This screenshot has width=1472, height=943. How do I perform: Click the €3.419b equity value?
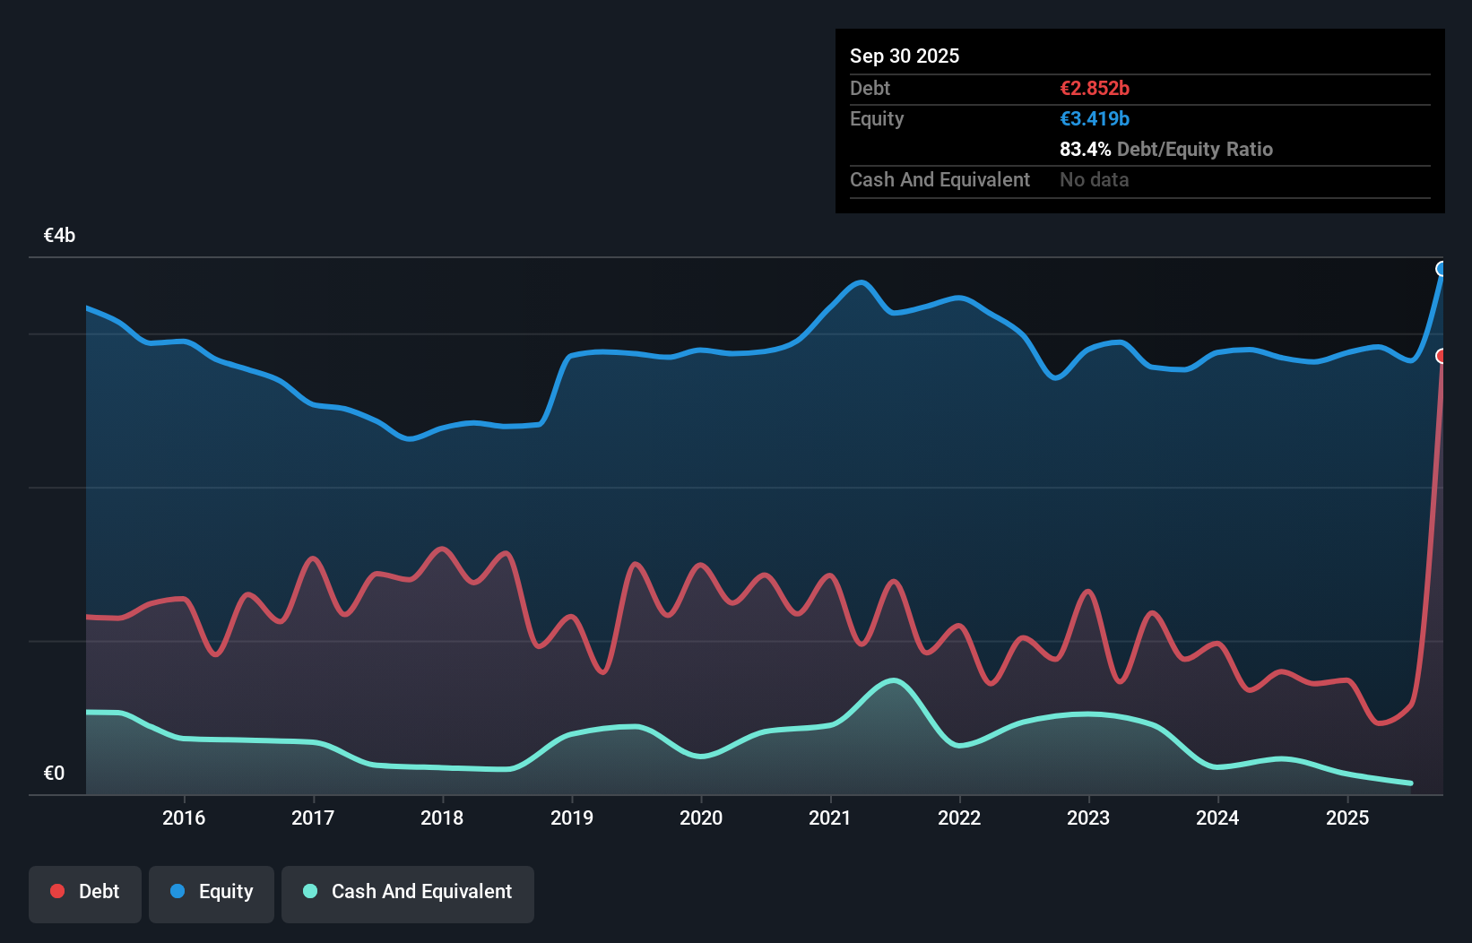point(1095,118)
